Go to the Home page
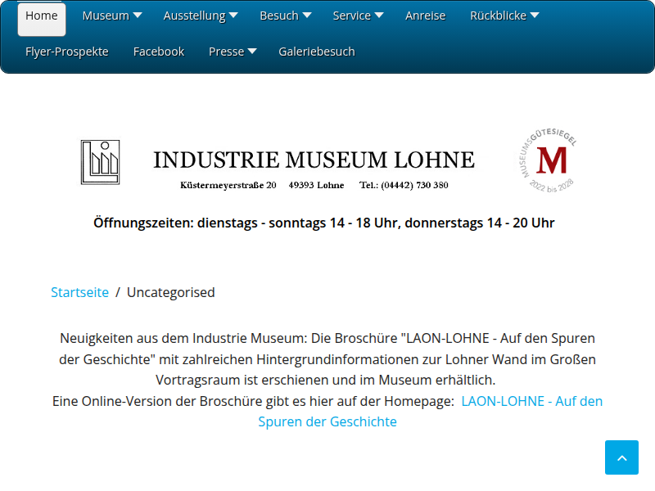This screenshot has height=491, width=655. pyautogui.click(x=42, y=16)
